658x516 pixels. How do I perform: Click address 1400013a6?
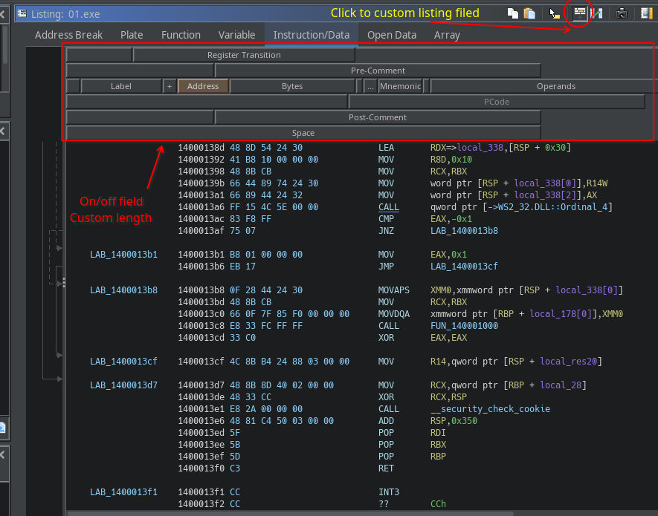pos(201,206)
